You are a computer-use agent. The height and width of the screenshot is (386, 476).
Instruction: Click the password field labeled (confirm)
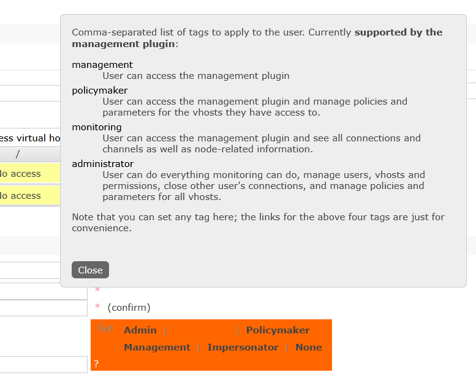[43, 308]
